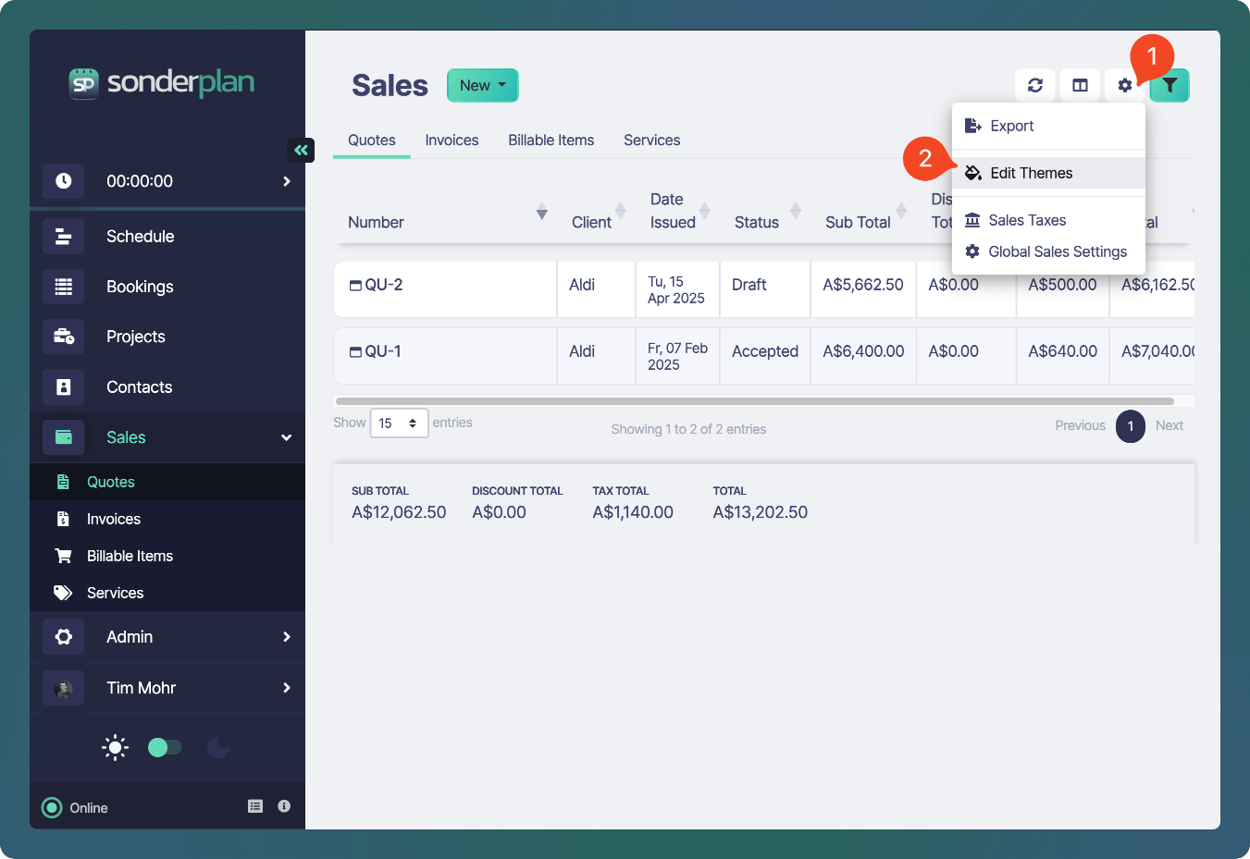1250x859 pixels.
Task: Expand the timer chevron
Action: pos(287,181)
